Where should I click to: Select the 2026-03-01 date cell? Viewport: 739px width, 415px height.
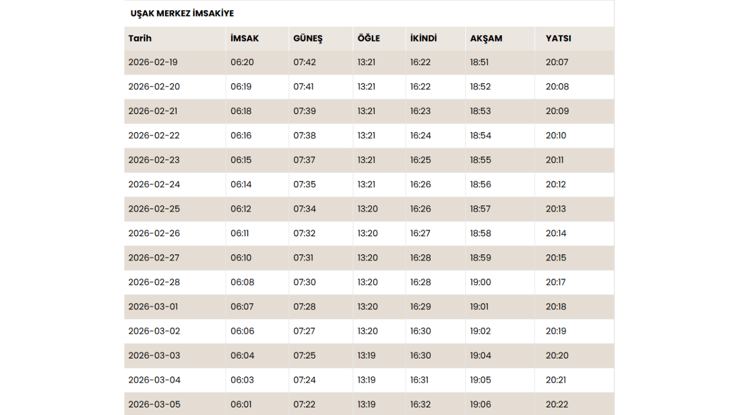coord(153,307)
